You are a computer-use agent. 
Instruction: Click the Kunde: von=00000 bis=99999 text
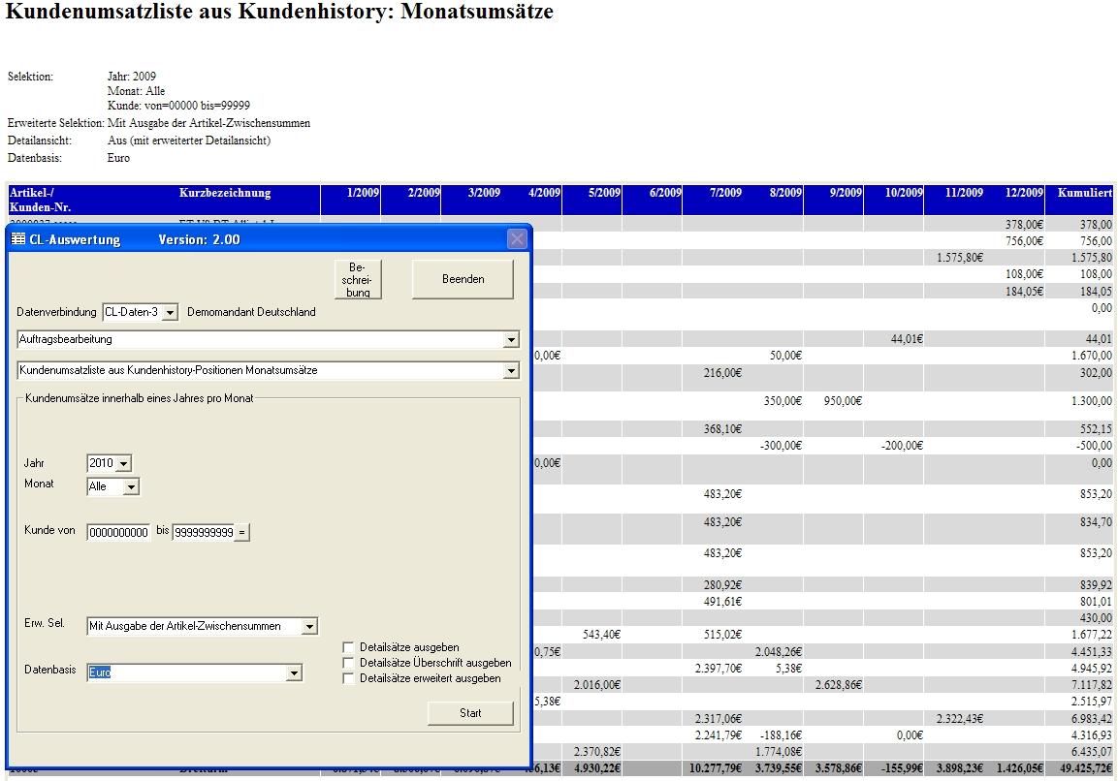tap(178, 106)
